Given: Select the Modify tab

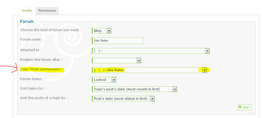Looking at the screenshot, I should pos(27,11).
